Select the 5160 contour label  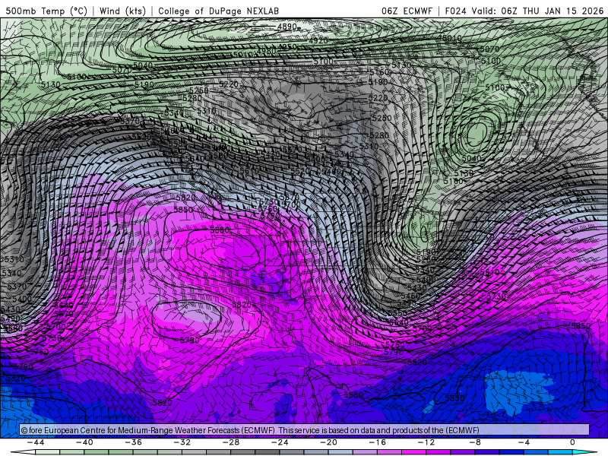tap(379, 72)
